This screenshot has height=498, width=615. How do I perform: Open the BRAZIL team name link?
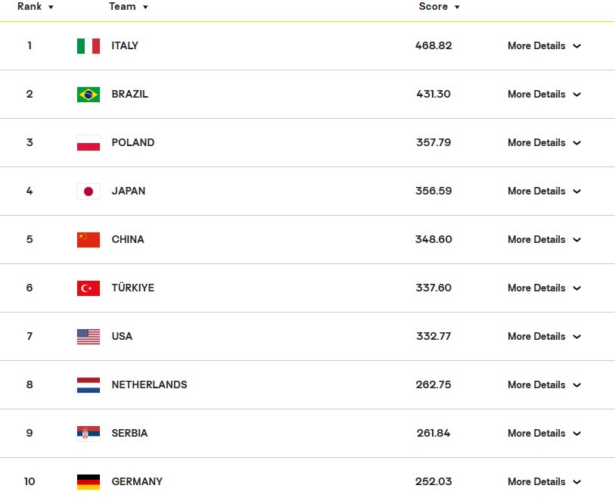click(x=130, y=94)
